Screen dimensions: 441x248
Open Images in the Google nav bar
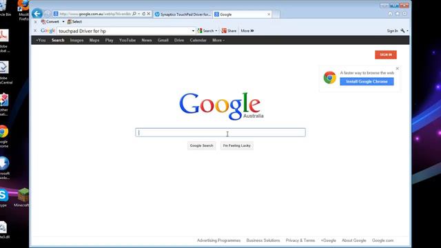(76, 40)
